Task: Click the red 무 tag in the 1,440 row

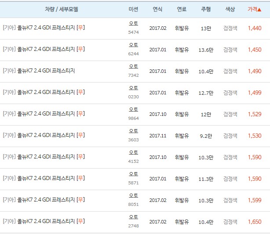Action: (x=80, y=28)
